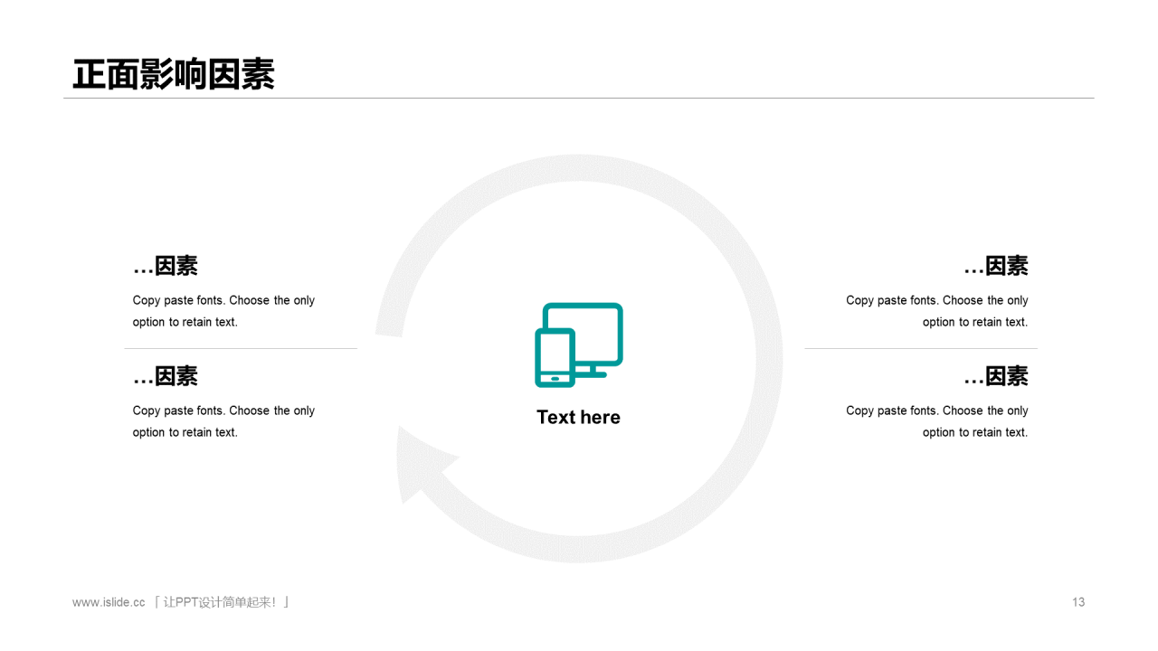Select the top arc of the gray ring
The width and height of the screenshot is (1158, 651).
tap(579, 167)
